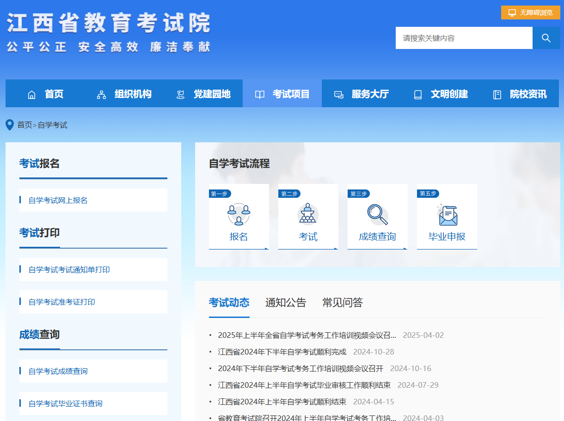Click the magnifying glass icon above 成绩查询

[x=377, y=214]
